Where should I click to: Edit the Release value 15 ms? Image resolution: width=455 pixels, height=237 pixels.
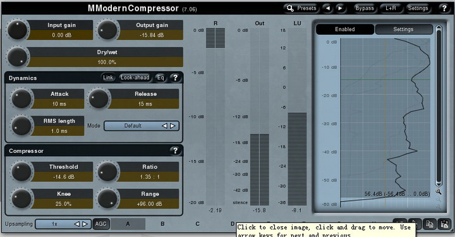click(x=145, y=104)
